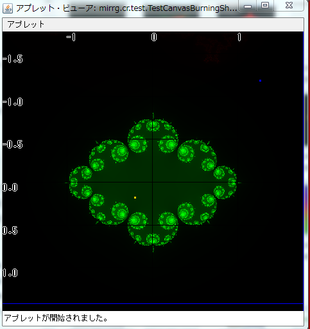Click the x-axis label -1 at top
310x329 pixels.
71,37
